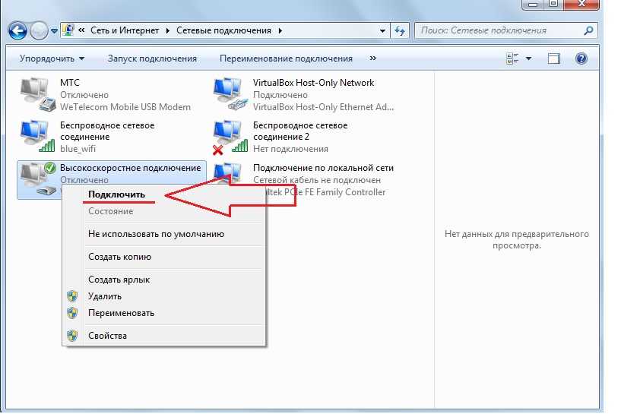Select VirtualBox Host-Only Network adapter icon

point(231,94)
